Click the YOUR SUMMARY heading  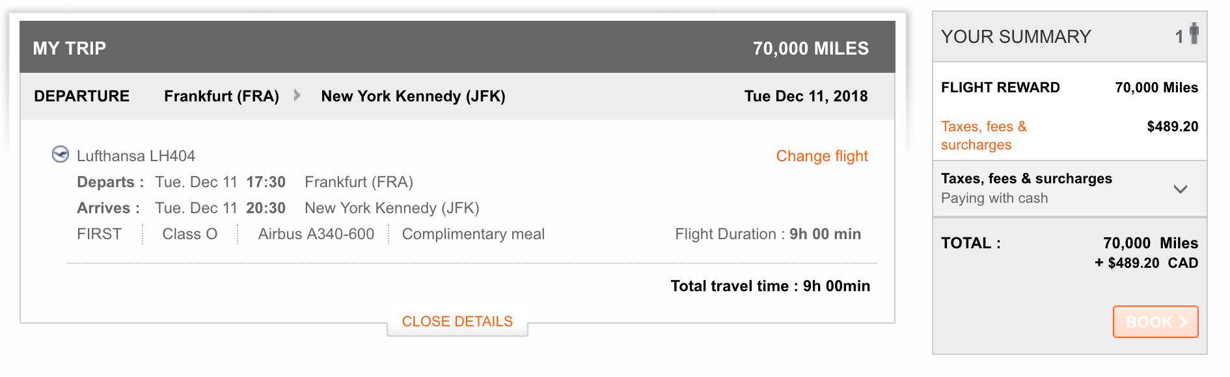(1015, 36)
